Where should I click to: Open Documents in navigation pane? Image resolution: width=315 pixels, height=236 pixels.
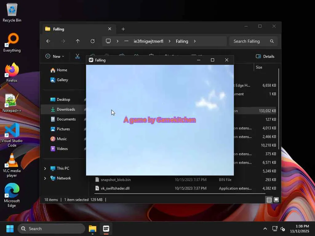(66, 119)
